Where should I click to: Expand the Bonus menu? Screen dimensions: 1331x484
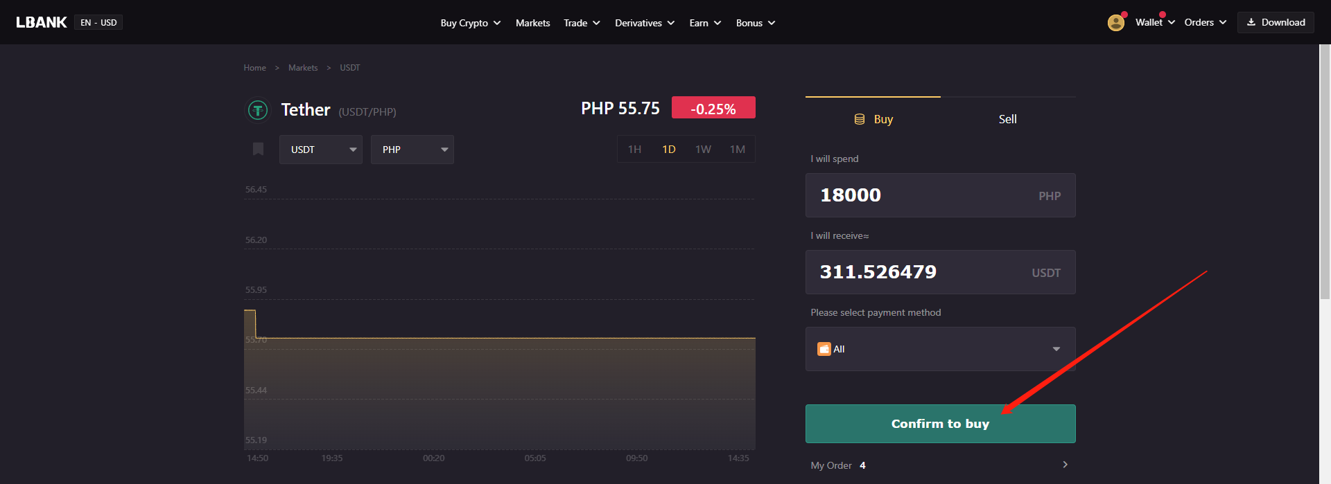click(756, 23)
